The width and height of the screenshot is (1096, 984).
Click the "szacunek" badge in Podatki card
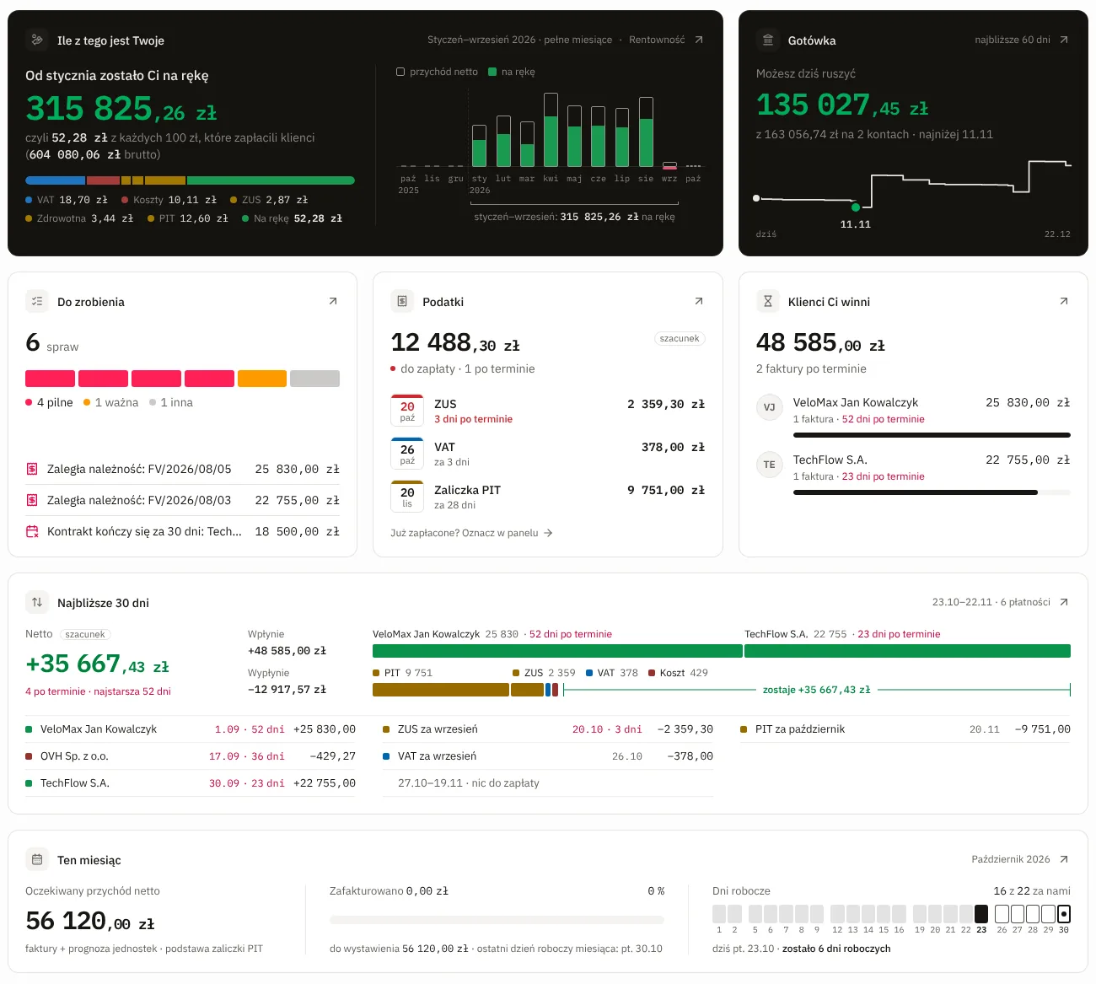click(x=680, y=338)
